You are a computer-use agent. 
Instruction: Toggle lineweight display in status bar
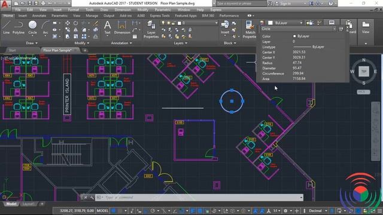coord(193,211)
